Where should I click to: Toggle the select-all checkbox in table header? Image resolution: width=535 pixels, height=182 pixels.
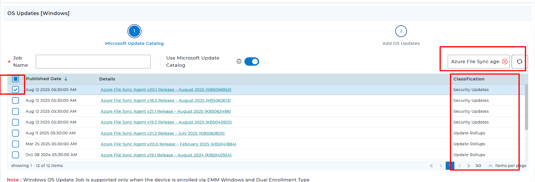pos(15,79)
